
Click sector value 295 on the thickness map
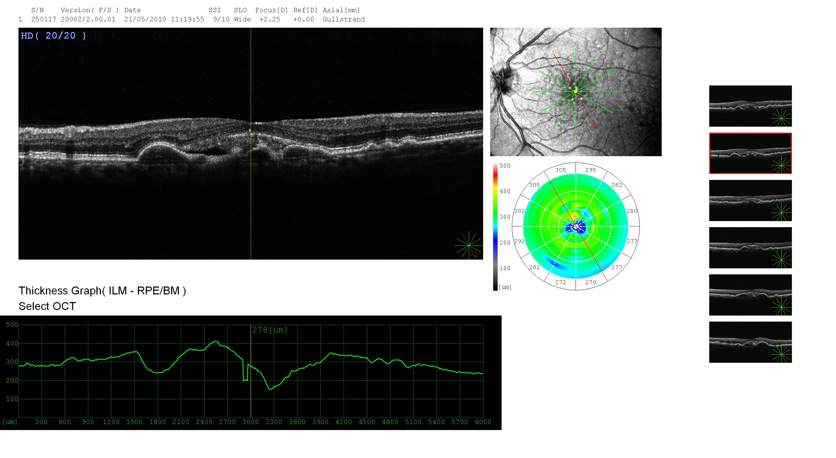tap(590, 170)
